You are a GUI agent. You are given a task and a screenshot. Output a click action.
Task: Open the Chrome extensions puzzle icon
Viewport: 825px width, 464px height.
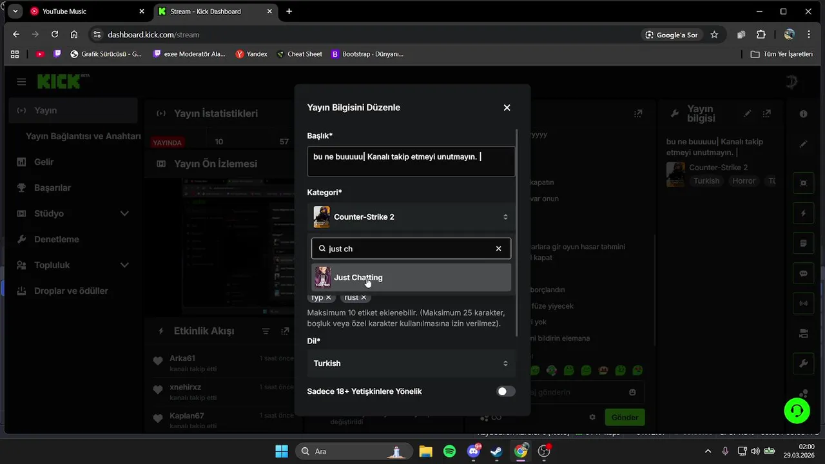coord(761,35)
